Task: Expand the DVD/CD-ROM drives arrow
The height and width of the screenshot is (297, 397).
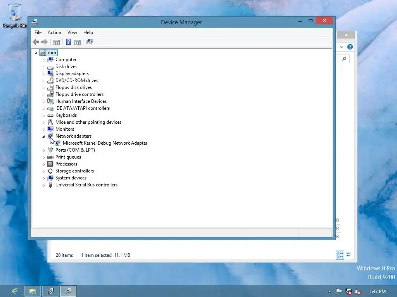Action: pyautogui.click(x=43, y=81)
